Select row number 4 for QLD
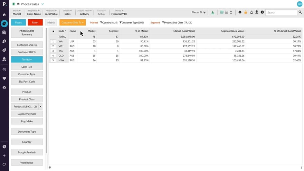Screen dimensions: 304x171 (53, 56)
